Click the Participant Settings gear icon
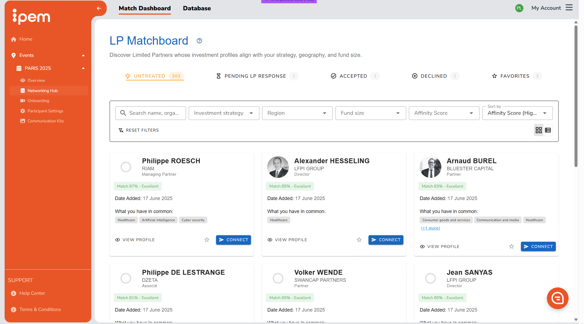Screen dimensions: 584x324 [x=23, y=111]
